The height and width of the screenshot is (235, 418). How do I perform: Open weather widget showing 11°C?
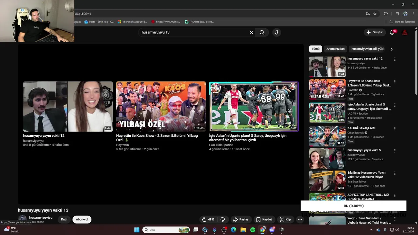pos(11,229)
